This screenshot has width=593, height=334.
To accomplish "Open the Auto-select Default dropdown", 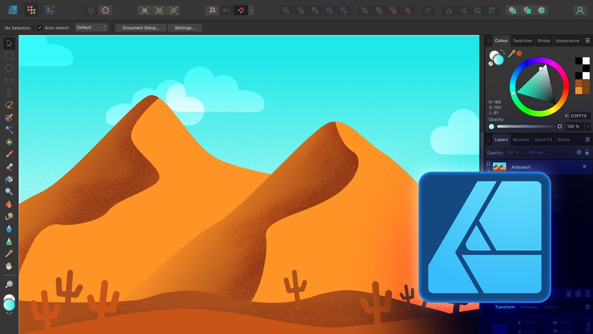I will click(x=91, y=28).
